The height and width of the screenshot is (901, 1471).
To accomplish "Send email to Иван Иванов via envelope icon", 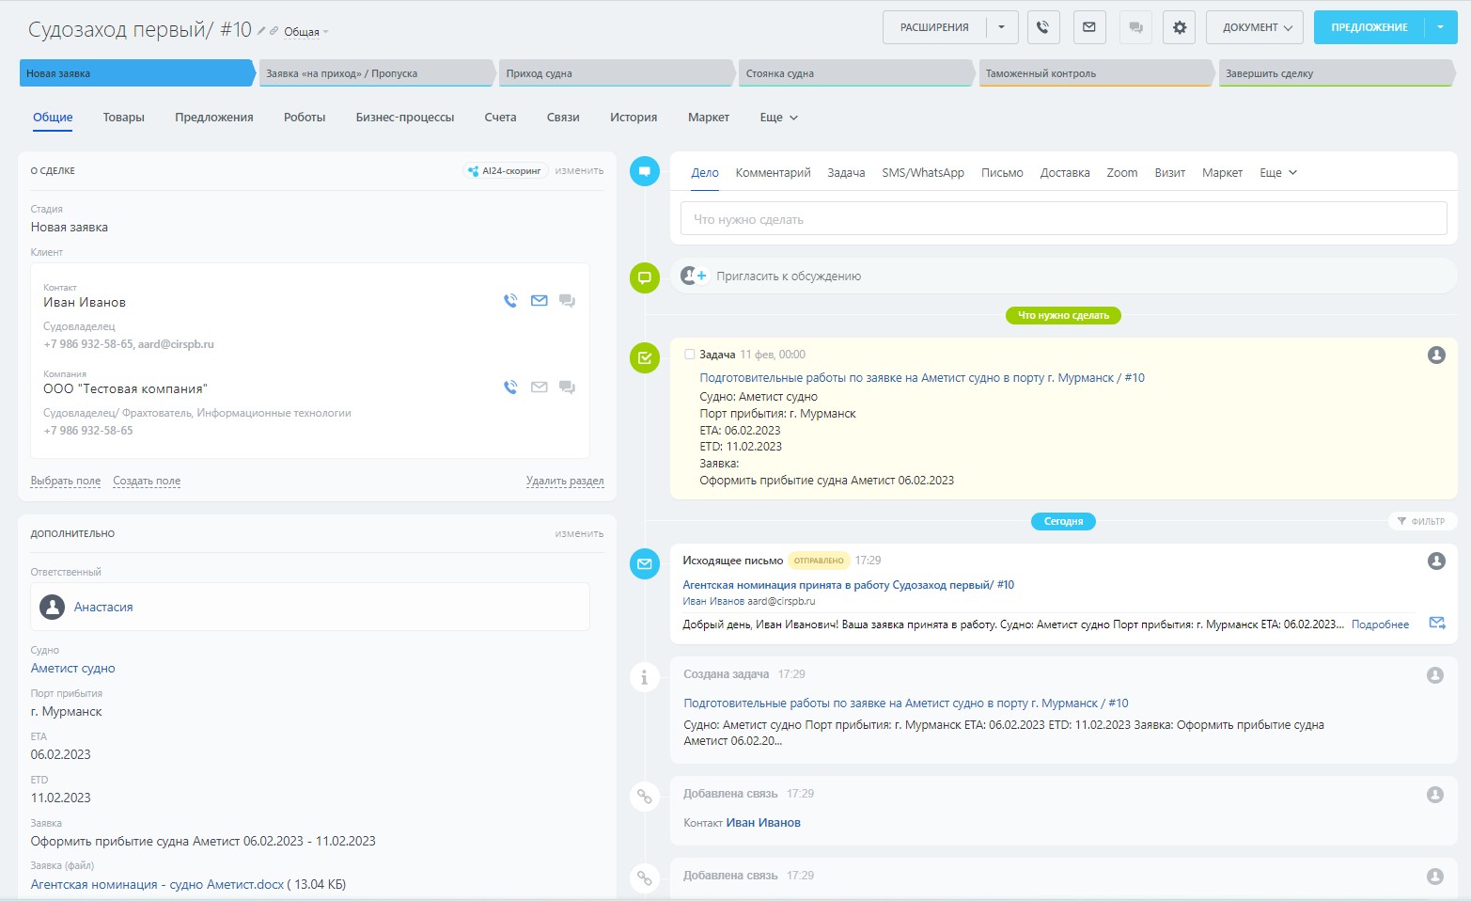I will [539, 301].
